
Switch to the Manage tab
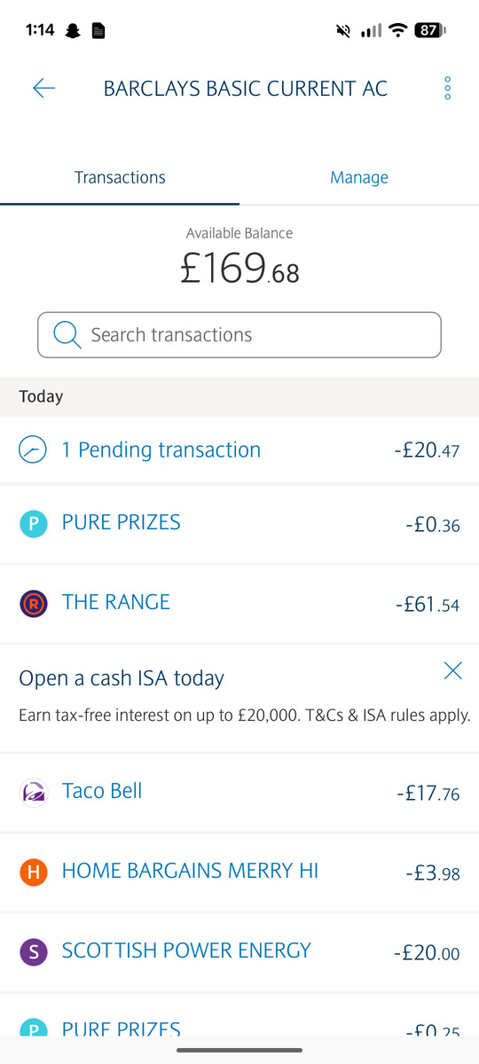coord(359,177)
